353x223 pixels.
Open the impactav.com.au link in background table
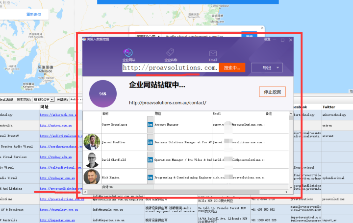point(57,220)
